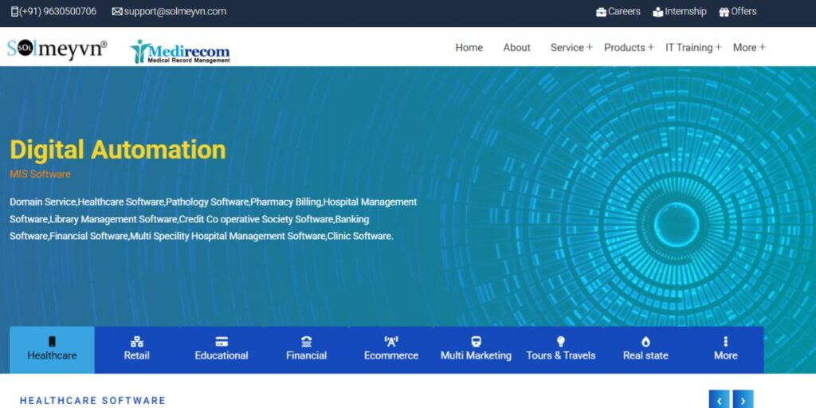This screenshot has height=408, width=816.
Task: Click the Internship icon in top bar
Action: click(x=658, y=12)
